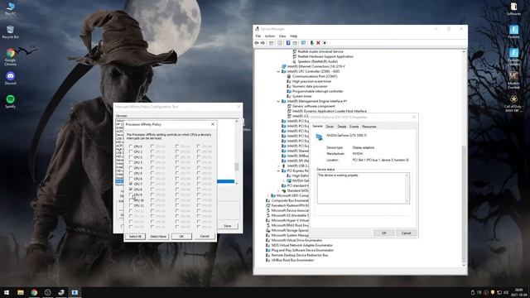Click the red X uninstall device icon

pyautogui.click(x=318, y=43)
